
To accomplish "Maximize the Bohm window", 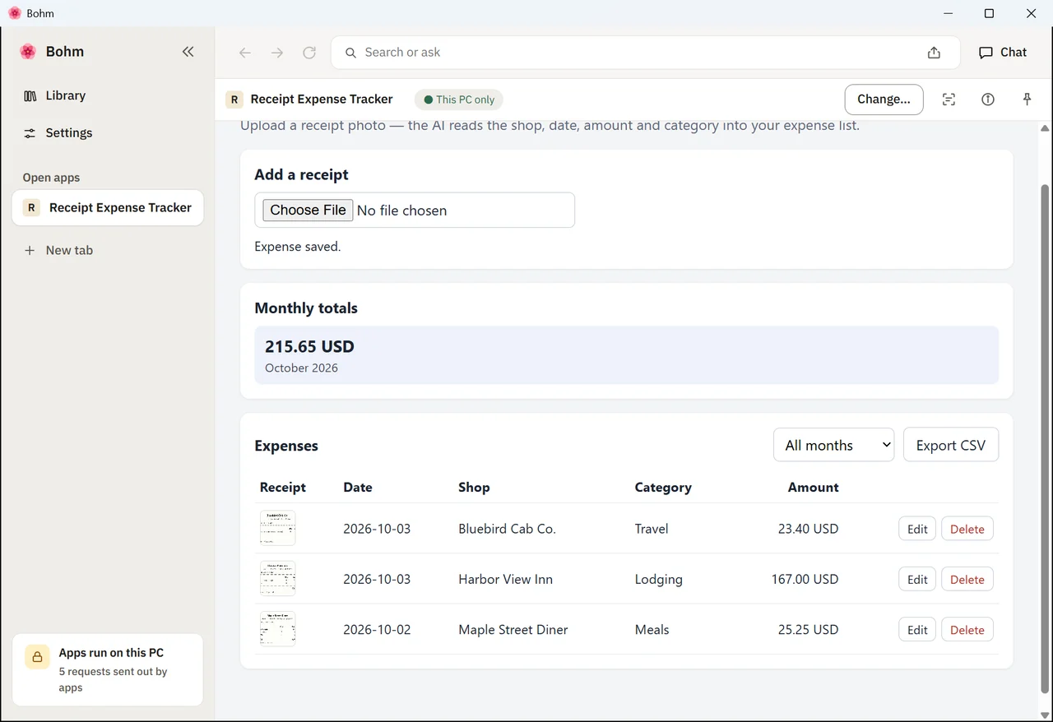I will coord(989,13).
